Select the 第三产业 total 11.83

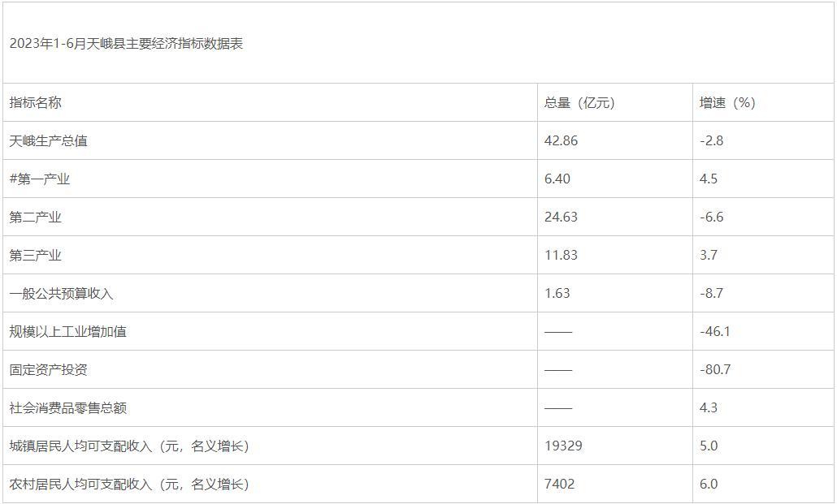tap(561, 256)
